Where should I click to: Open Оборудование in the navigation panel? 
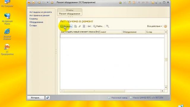36,22
